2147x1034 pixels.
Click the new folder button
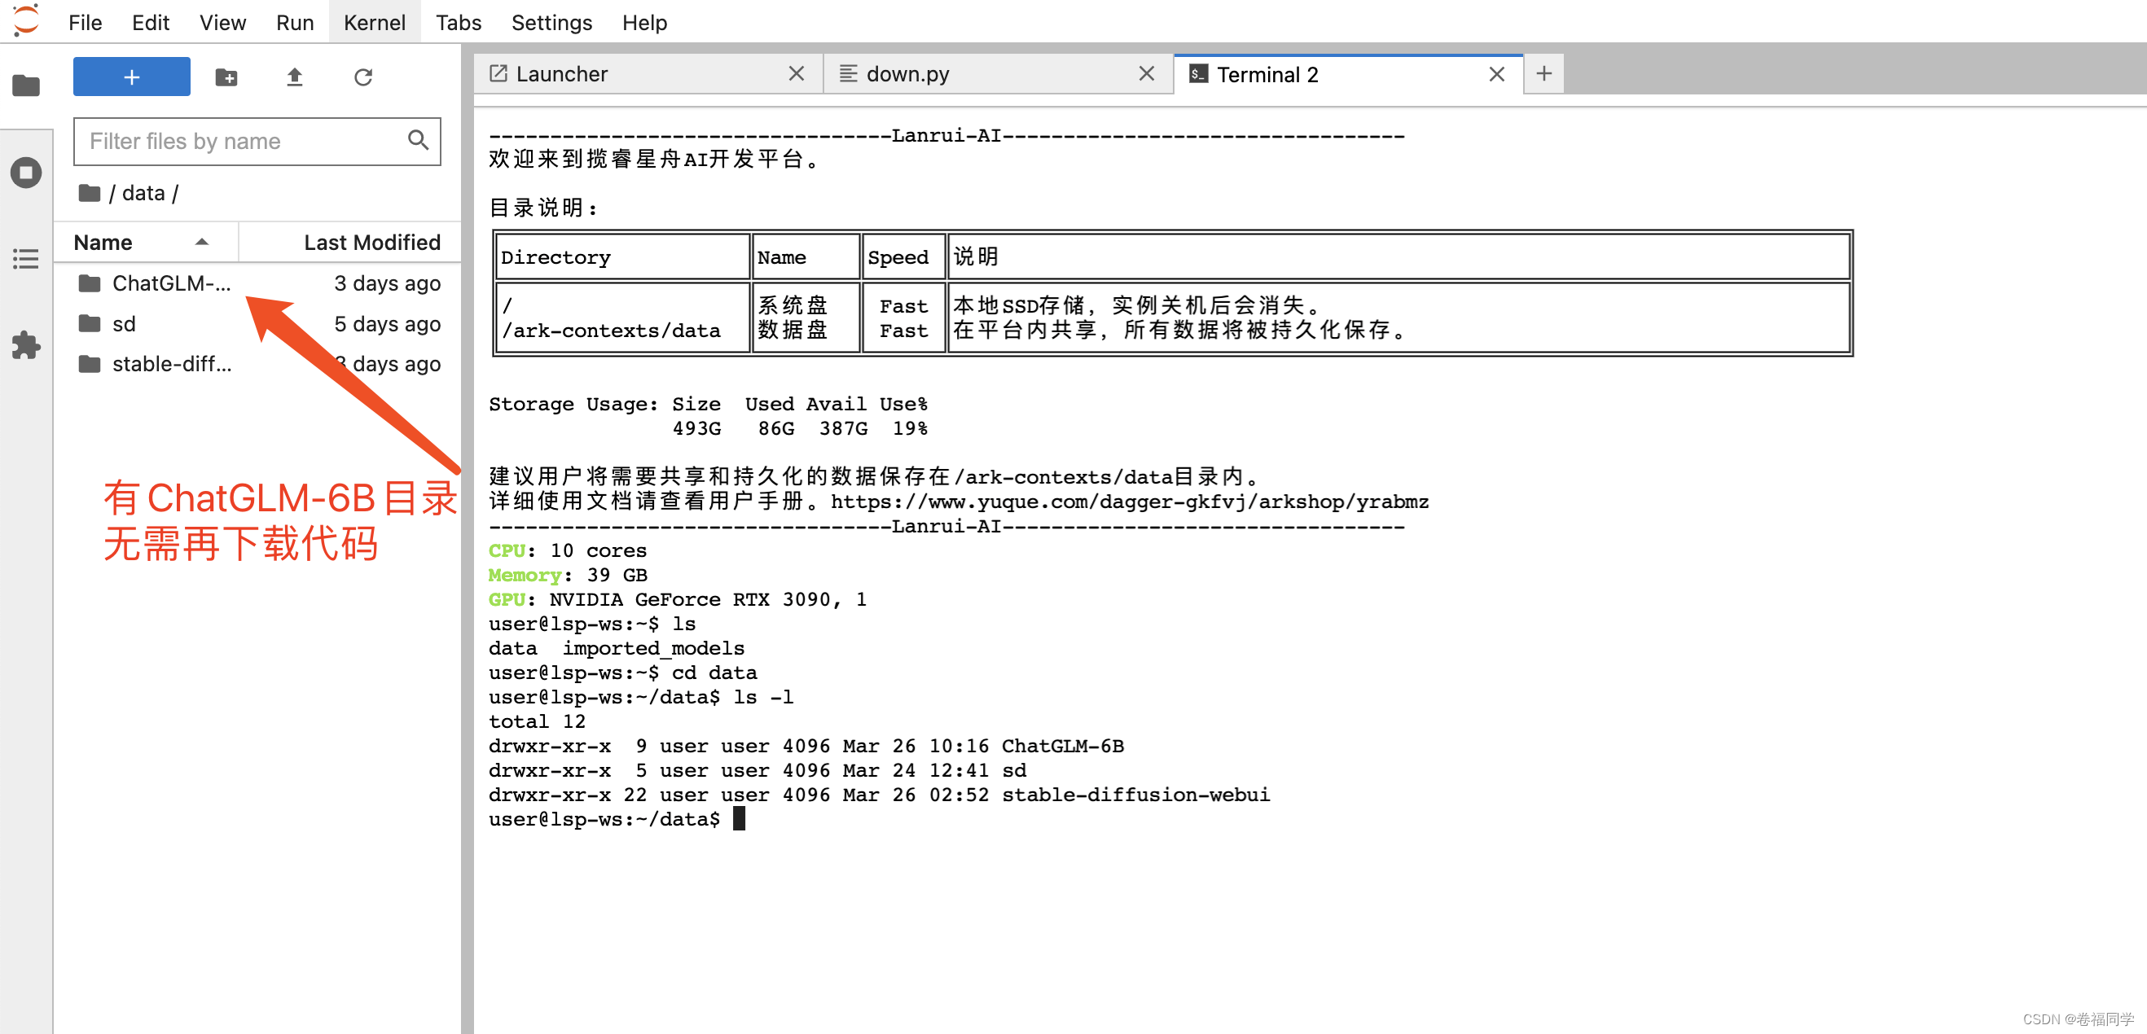[226, 77]
